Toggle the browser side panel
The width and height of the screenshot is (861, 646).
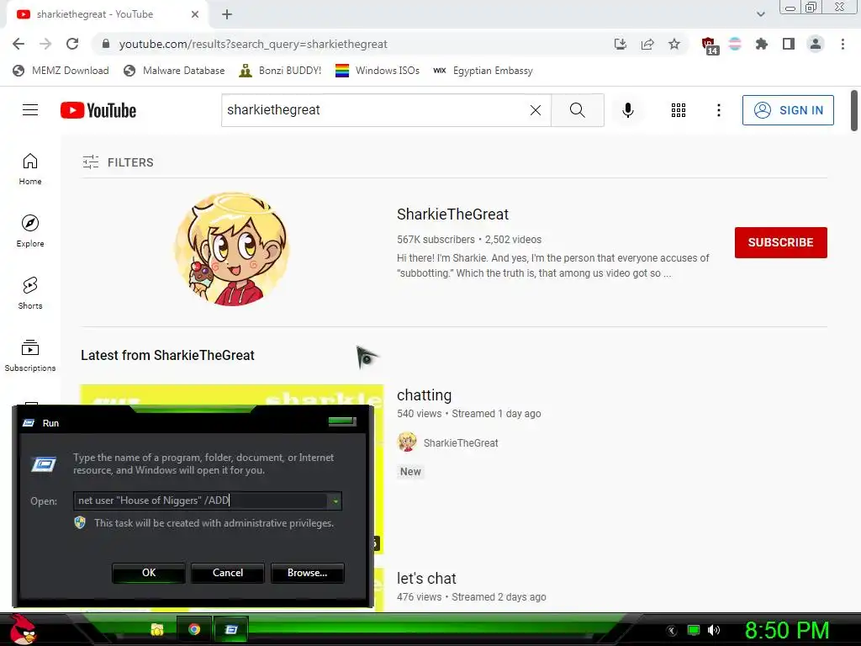(789, 44)
